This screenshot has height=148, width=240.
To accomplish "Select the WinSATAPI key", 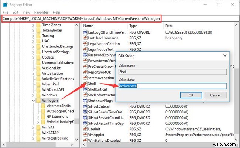I will pyautogui.click(x=51, y=133).
